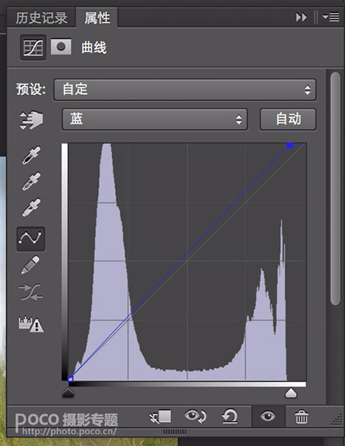Click the curves adjustment icon

tap(33, 48)
